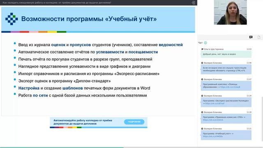
Task: Click the «Подробнее» banner button
Action: (134, 122)
